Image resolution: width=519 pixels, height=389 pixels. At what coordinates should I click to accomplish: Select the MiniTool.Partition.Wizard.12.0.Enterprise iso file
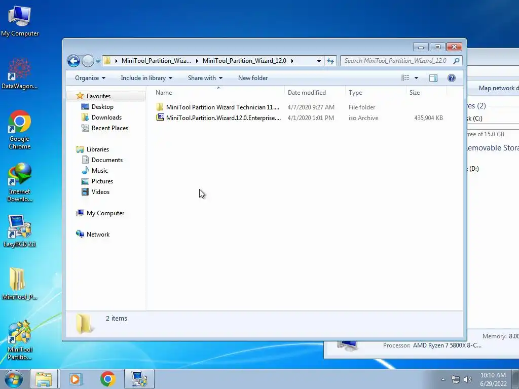224,118
